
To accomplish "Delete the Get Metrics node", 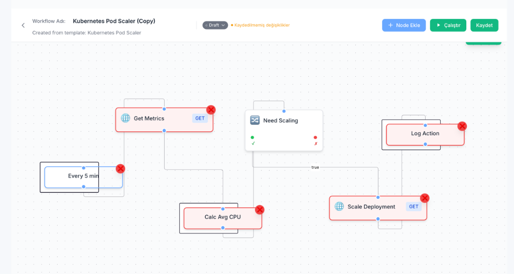I will tap(211, 110).
